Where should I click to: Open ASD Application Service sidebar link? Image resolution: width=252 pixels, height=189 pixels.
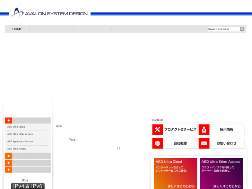coord(20,141)
